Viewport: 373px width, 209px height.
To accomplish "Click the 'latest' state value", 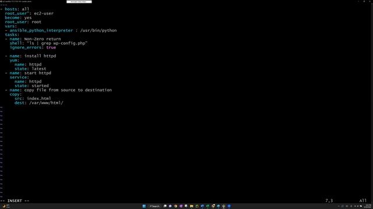I will 39,69.
